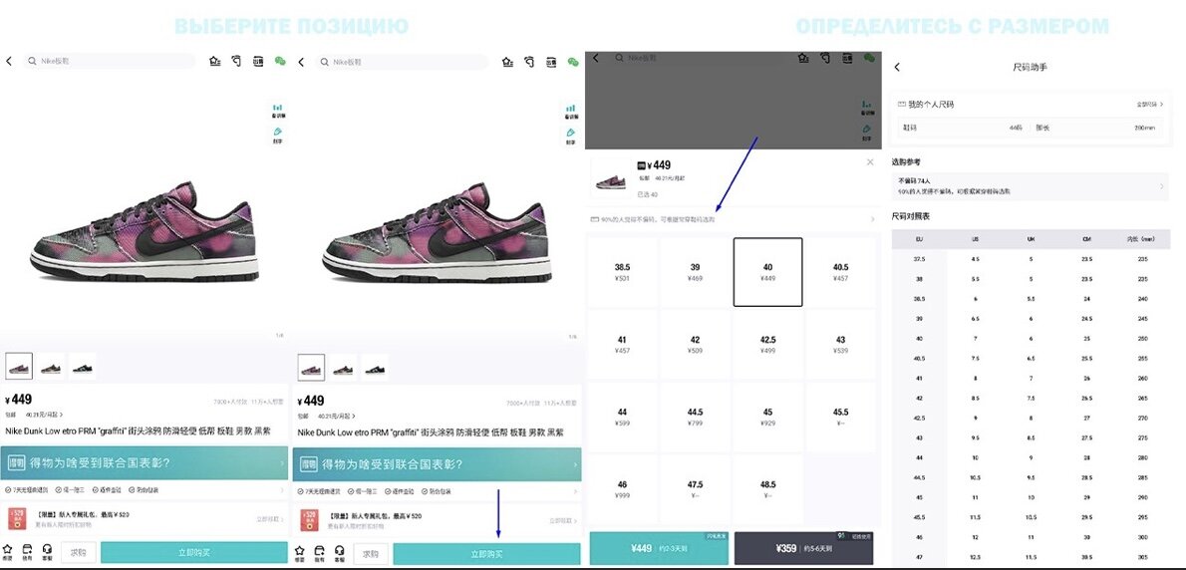Add to favorites star on second screen
The width and height of the screenshot is (1186, 570).
coord(300,553)
